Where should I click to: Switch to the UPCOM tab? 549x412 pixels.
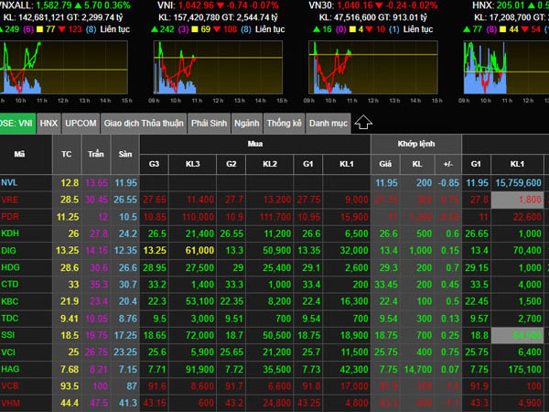tap(81, 123)
